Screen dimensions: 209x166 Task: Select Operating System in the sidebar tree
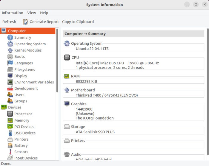pyautogui.click(x=30, y=44)
